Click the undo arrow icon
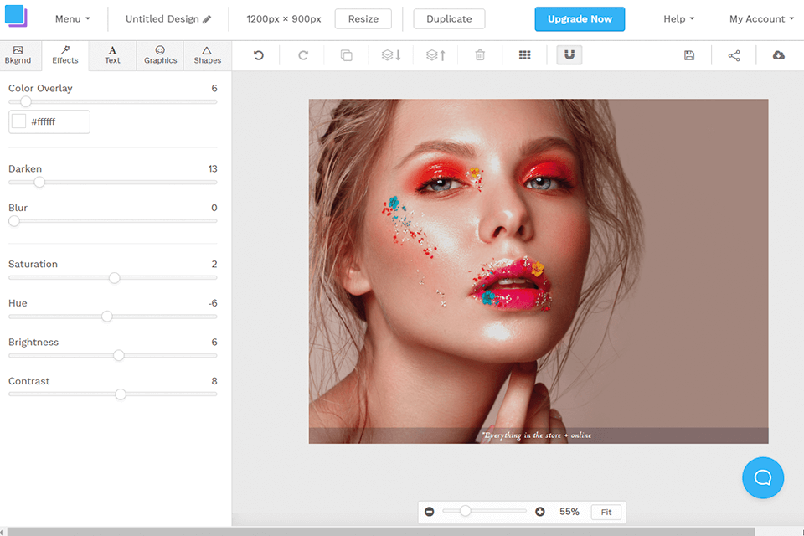Screen dimensions: 804x536 pos(259,55)
